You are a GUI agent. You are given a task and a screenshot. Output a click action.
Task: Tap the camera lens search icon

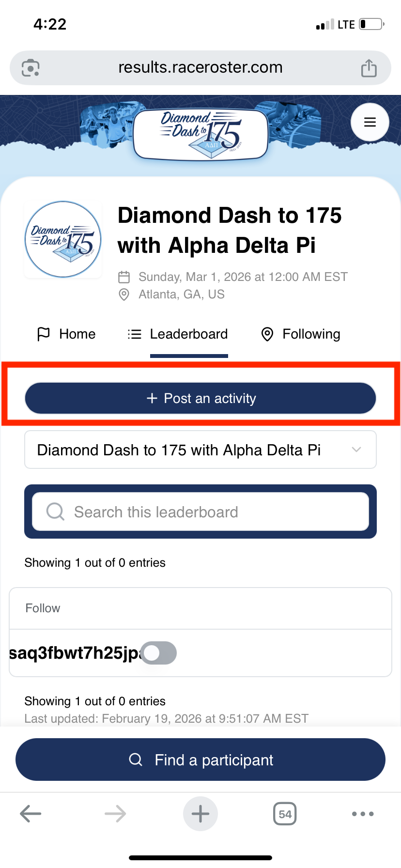coord(31,68)
